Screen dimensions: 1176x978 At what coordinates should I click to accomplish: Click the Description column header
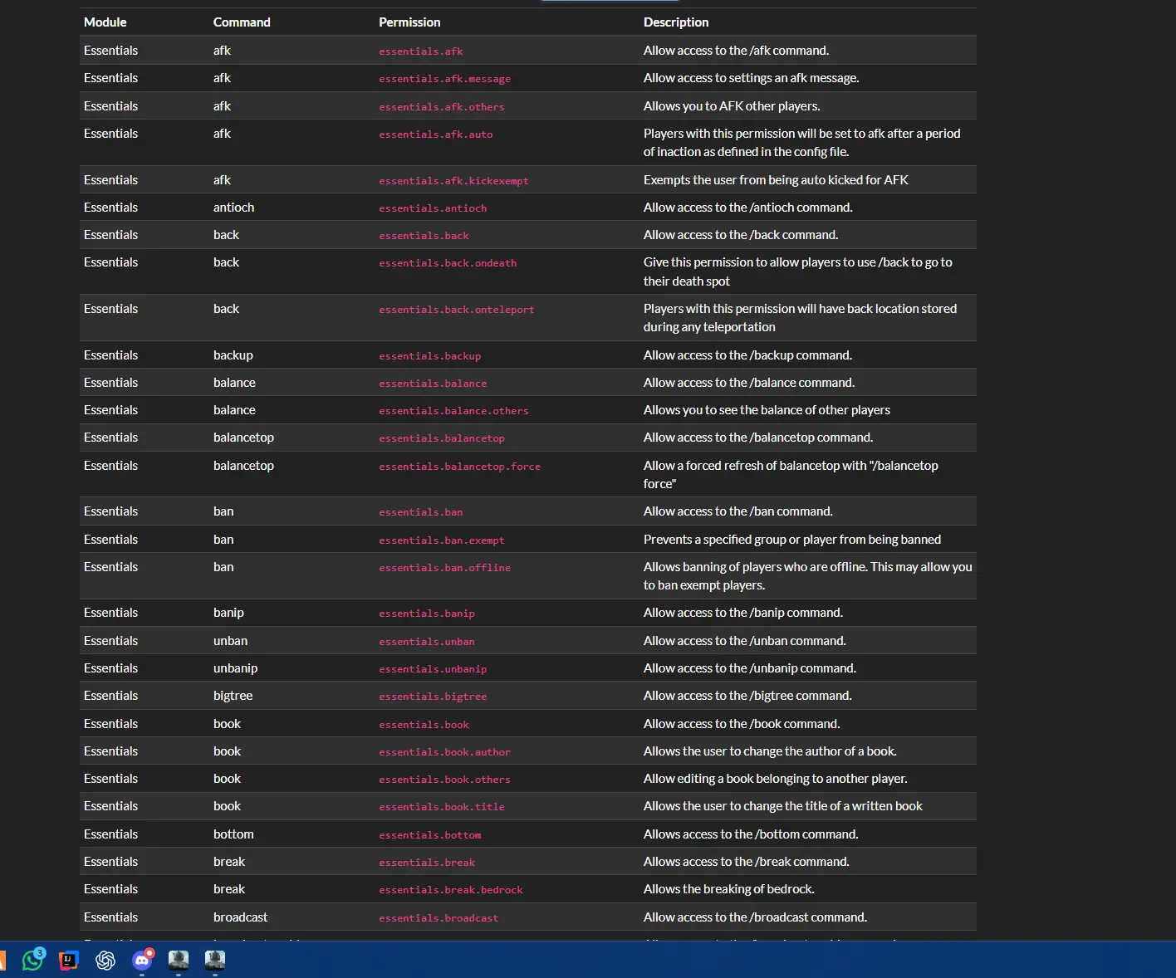tap(676, 22)
